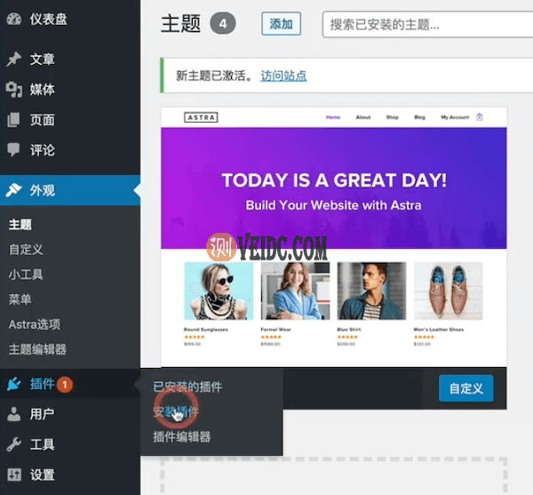
Task: Choose 插件编辑器 in flyout menu
Action: (182, 437)
